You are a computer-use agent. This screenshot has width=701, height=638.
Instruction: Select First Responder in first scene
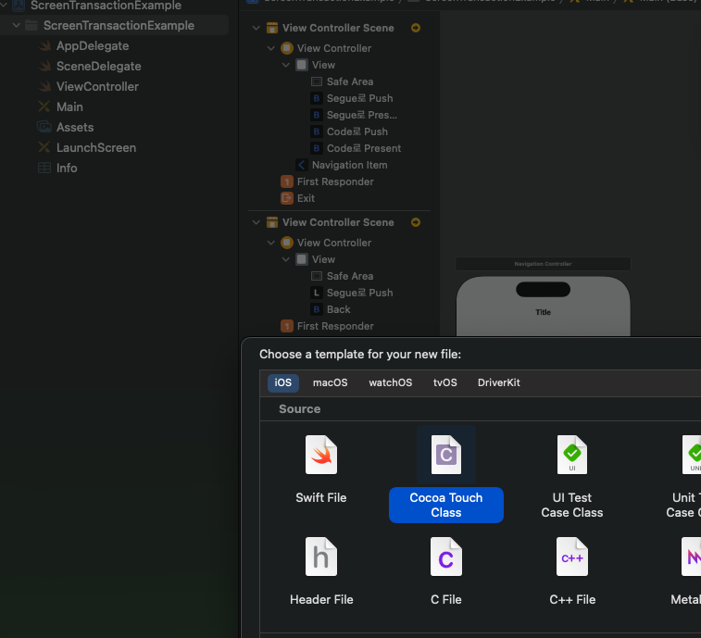335,181
